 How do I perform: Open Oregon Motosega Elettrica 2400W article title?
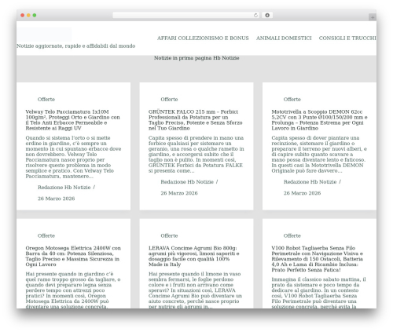73,256
